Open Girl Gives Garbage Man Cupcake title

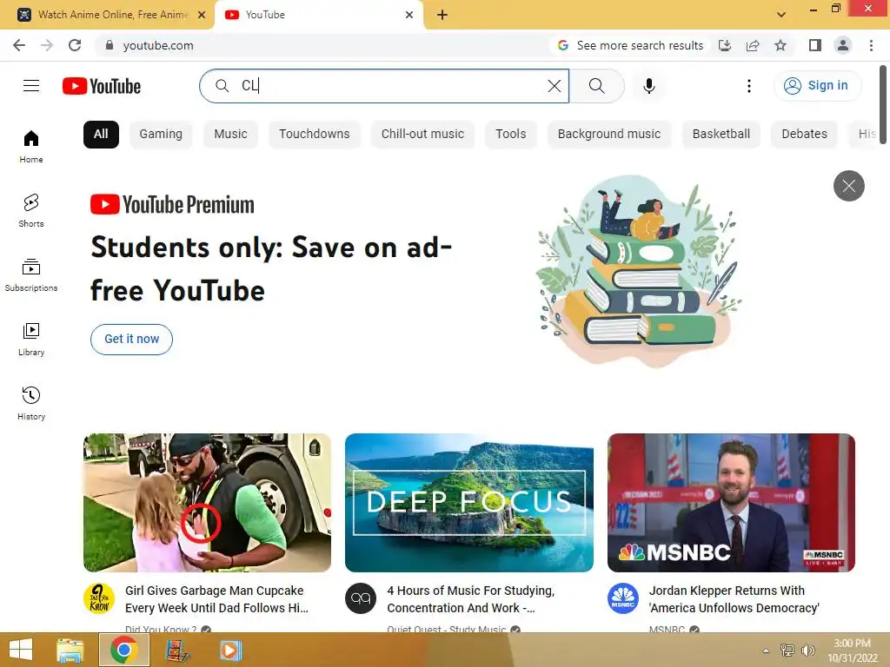[x=216, y=599]
